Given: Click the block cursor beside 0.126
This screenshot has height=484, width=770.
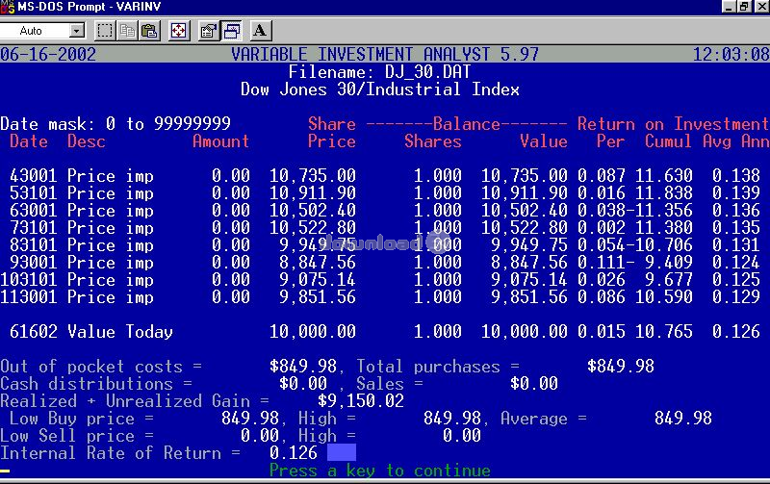Looking at the screenshot, I should tap(342, 452).
